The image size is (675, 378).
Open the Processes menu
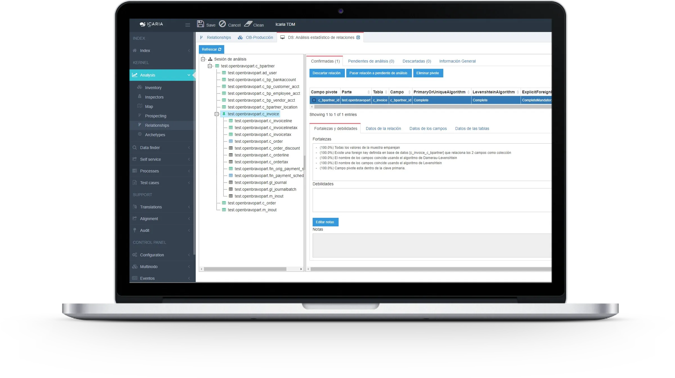pos(161,171)
